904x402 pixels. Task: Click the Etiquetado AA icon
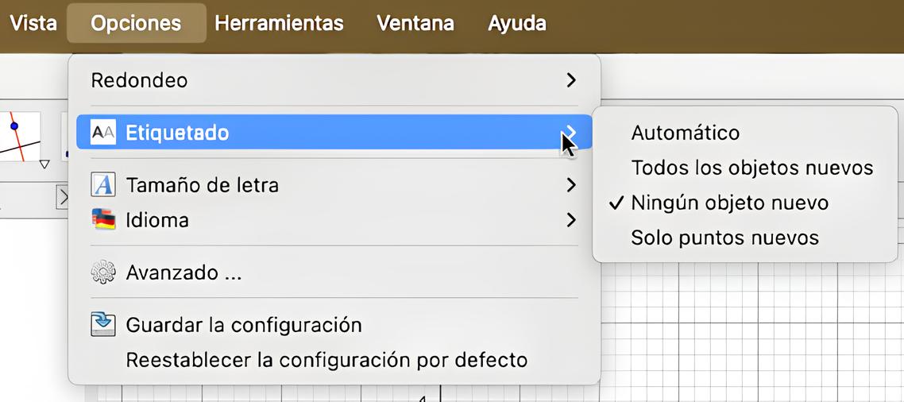coord(103,133)
